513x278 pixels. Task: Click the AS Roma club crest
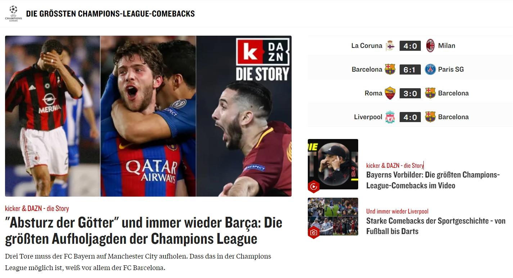click(390, 93)
